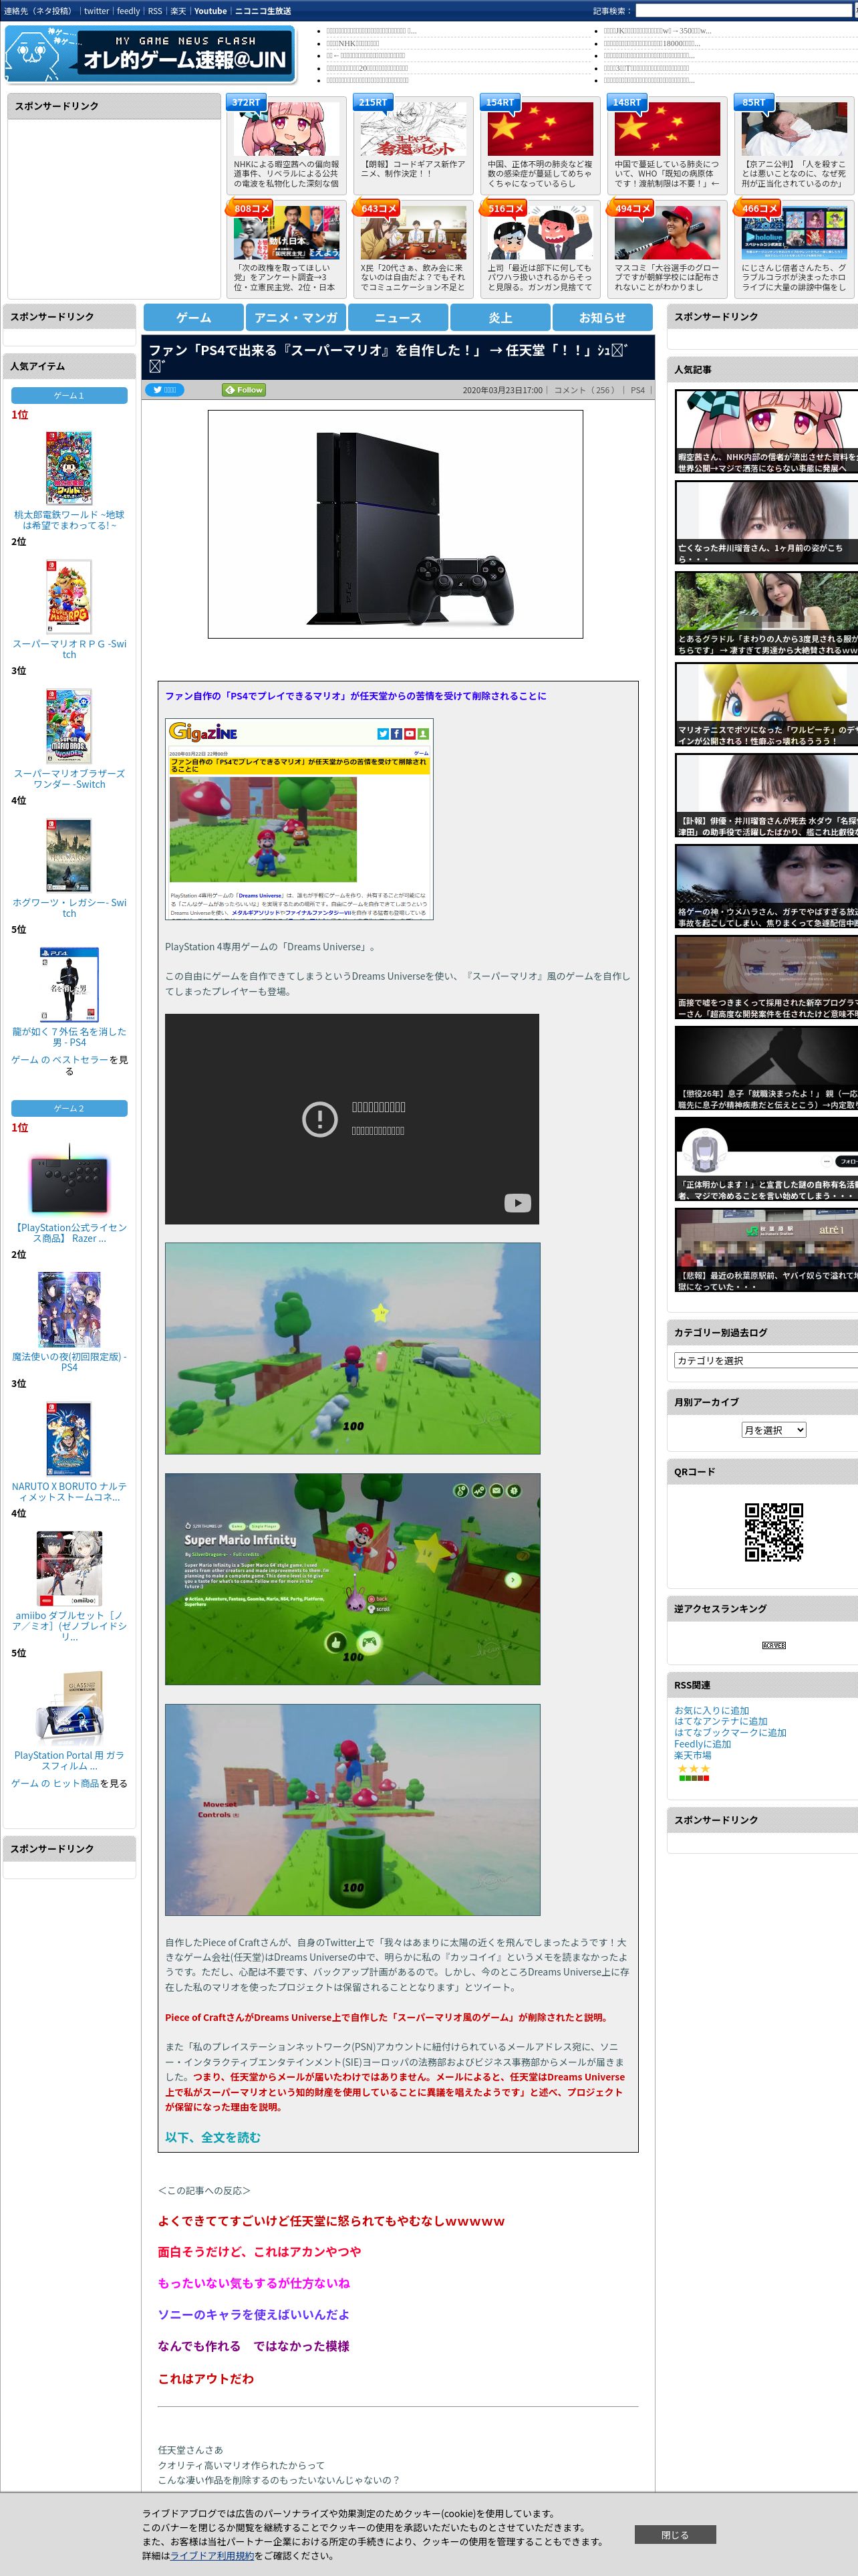The width and height of the screenshot is (858, 2576).
Task: Click はてなアンテナに追加 link
Action: pyautogui.click(x=720, y=1722)
